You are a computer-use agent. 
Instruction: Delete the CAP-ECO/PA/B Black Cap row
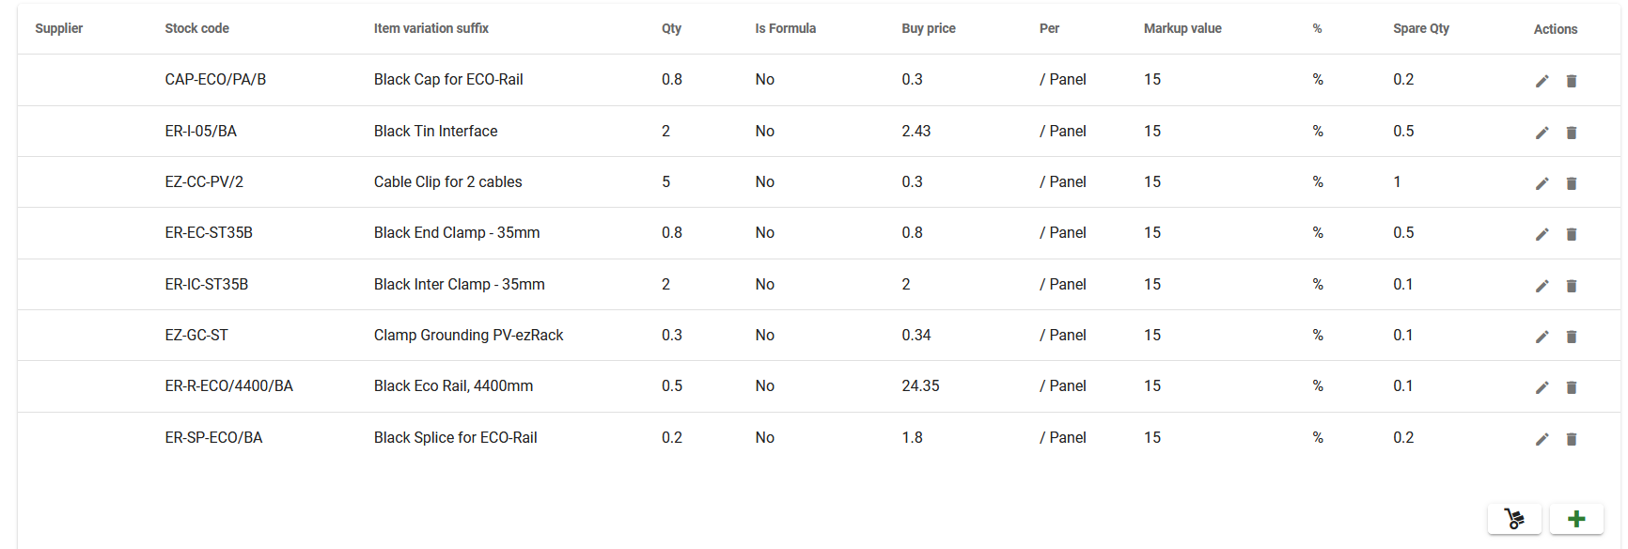coord(1571,81)
